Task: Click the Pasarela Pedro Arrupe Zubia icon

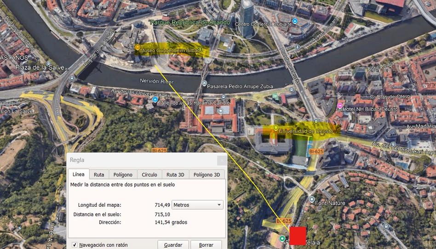Action: tap(204, 84)
